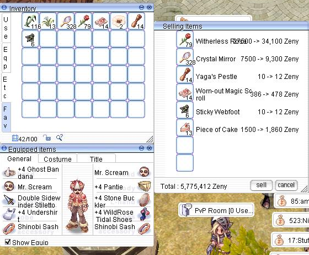Click the Sticky Webfoot item in inventory
Viewport: 309px width, 255px height.
pyautogui.click(x=30, y=39)
